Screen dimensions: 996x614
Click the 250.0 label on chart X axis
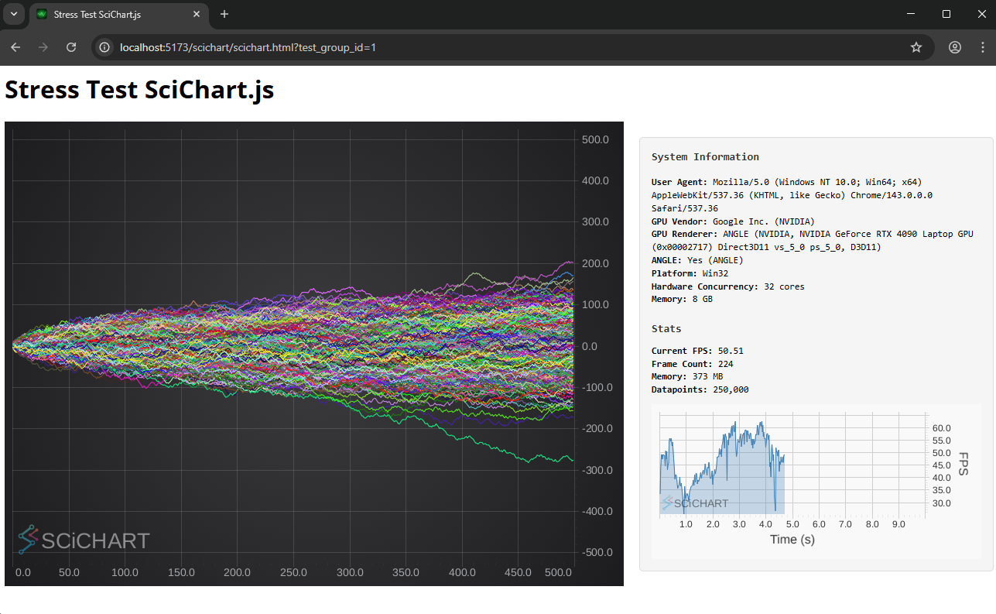293,573
